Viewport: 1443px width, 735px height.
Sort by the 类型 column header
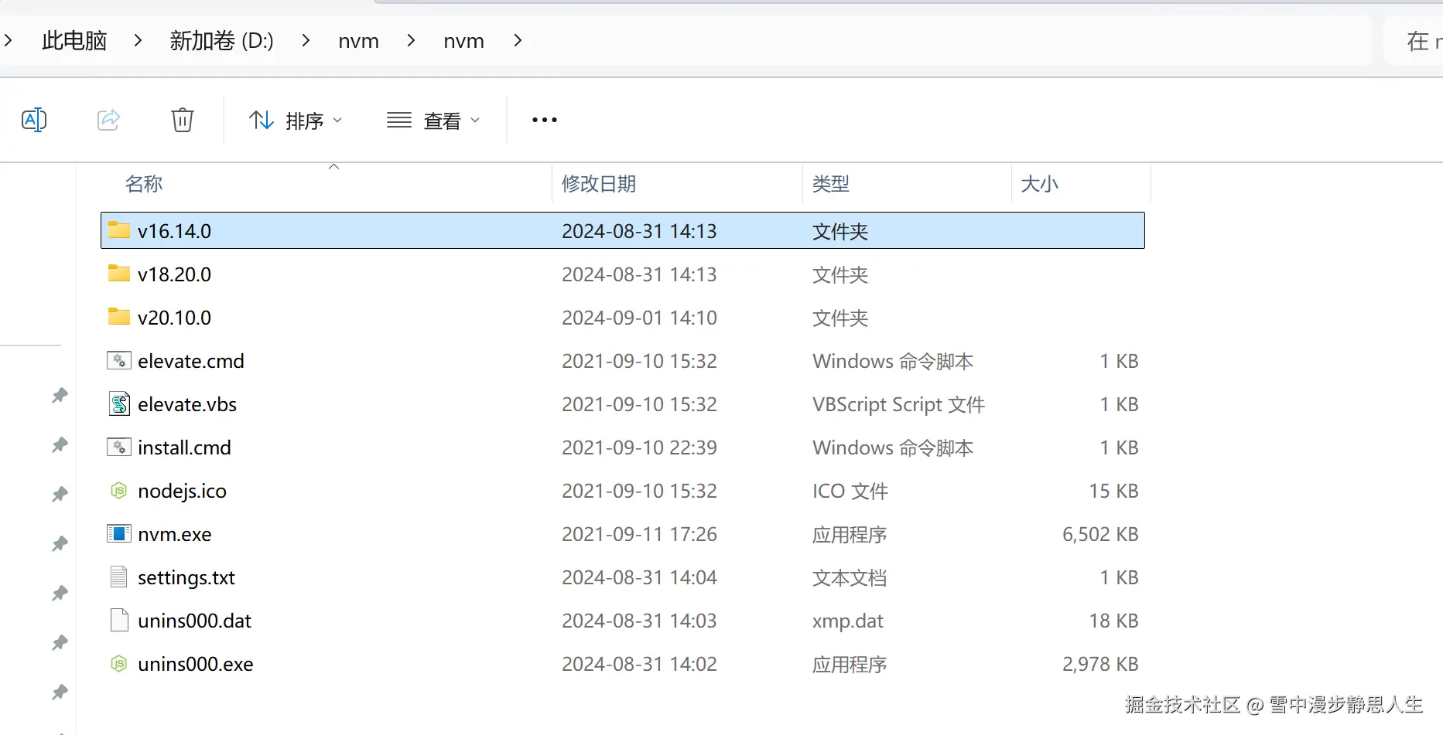pyautogui.click(x=831, y=184)
